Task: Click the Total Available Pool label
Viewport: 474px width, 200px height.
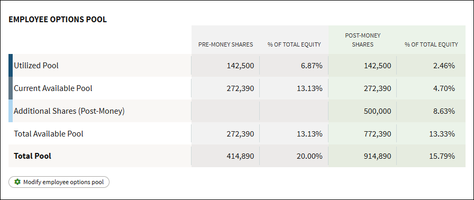Action: pos(49,133)
